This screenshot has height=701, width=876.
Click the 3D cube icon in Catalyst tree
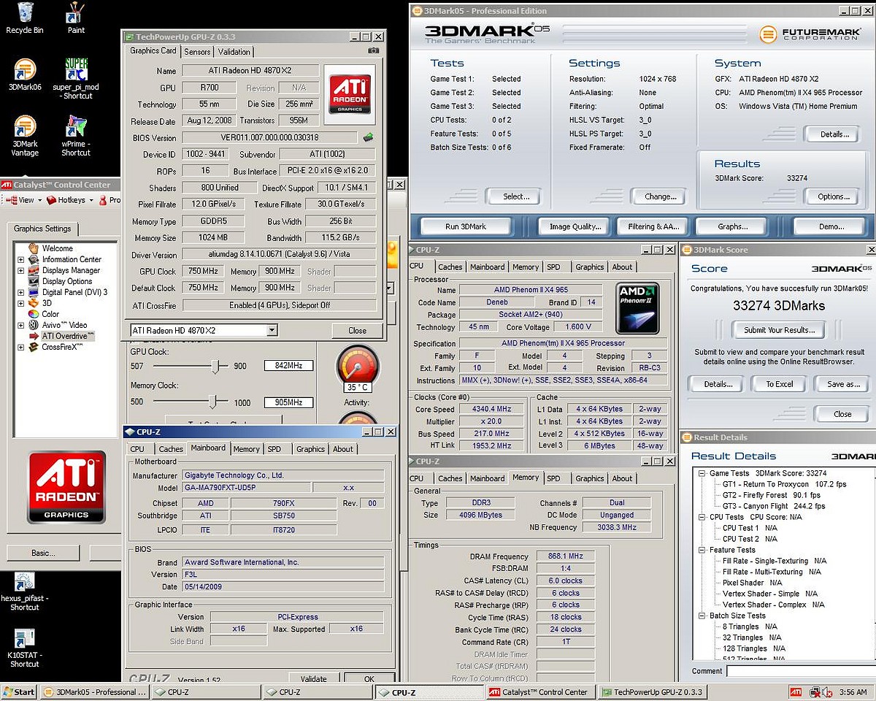pyautogui.click(x=33, y=303)
